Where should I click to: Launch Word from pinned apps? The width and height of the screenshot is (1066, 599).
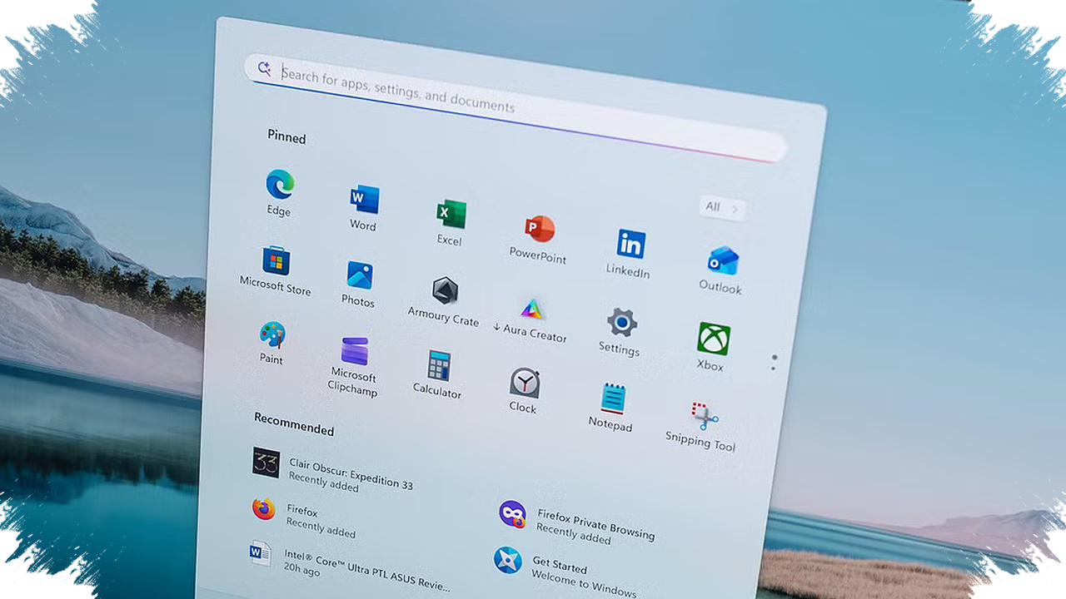tap(365, 199)
